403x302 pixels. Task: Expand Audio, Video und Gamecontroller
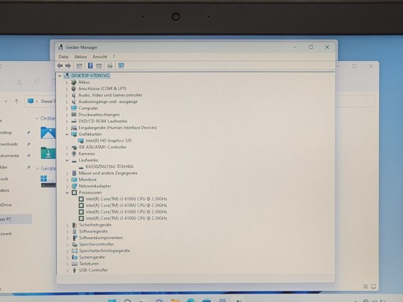click(x=67, y=95)
